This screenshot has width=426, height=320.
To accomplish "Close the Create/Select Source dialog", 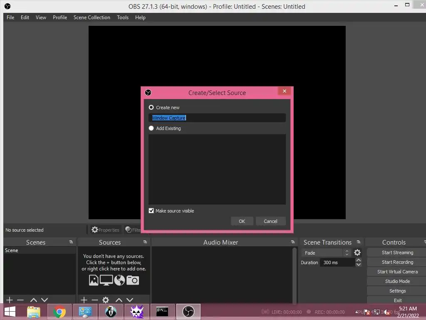I will click(x=285, y=91).
